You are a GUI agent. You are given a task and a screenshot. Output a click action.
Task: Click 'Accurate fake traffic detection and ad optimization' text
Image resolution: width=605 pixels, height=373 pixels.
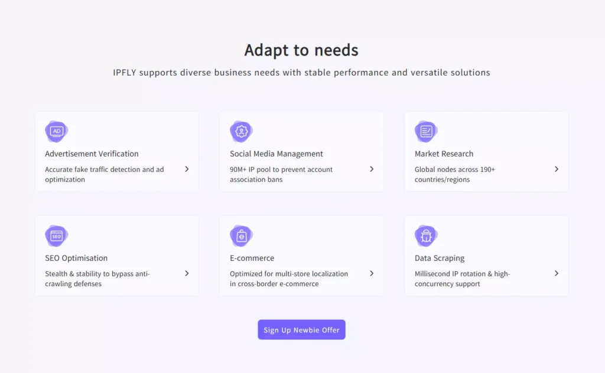[104, 174]
